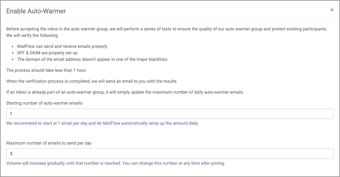
Task: Click the bullet dot before SPF & DKIM
Action: pyautogui.click(x=13, y=53)
